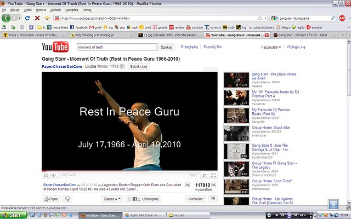Open the nasza-klasa bookmark
This screenshot has height=219, width=351.
pos(58,27)
